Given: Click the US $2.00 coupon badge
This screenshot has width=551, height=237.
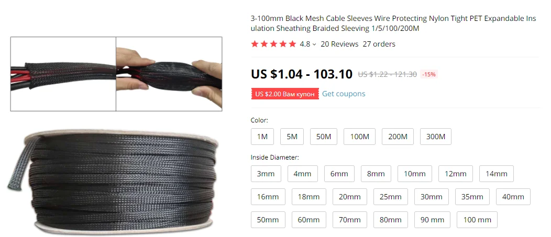Looking at the screenshot, I should (285, 94).
